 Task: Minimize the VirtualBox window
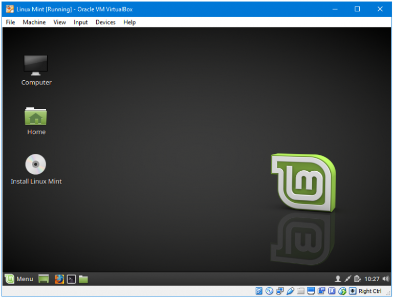click(335, 9)
